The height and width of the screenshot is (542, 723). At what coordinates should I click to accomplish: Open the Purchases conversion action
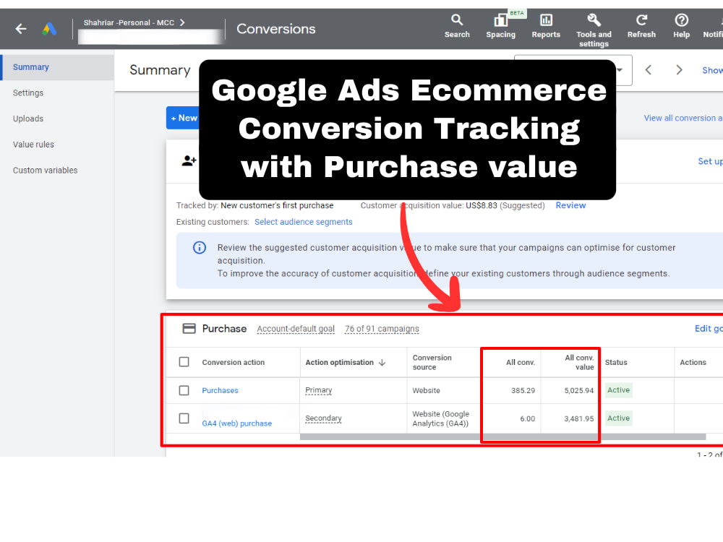[220, 391]
